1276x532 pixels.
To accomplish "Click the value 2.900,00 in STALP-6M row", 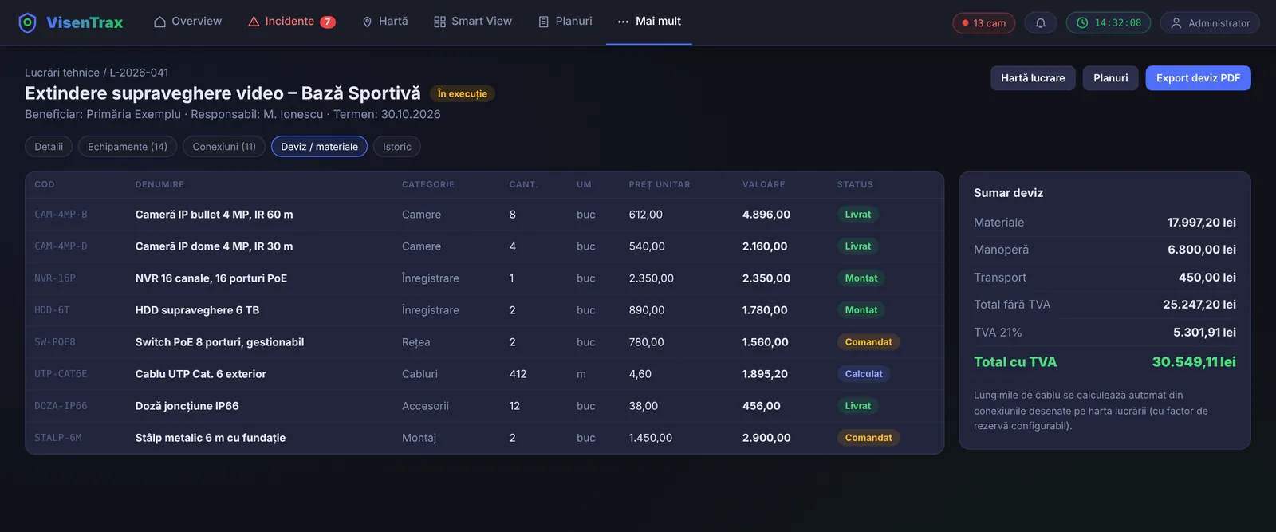I will click(x=766, y=438).
